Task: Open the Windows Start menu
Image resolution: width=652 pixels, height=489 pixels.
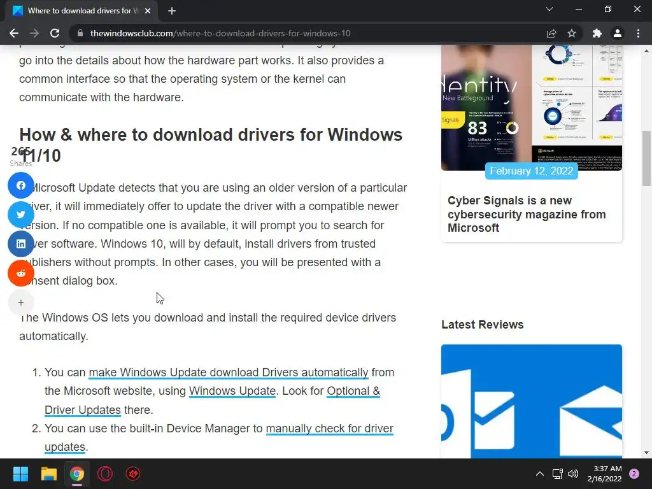Action: (x=20, y=474)
